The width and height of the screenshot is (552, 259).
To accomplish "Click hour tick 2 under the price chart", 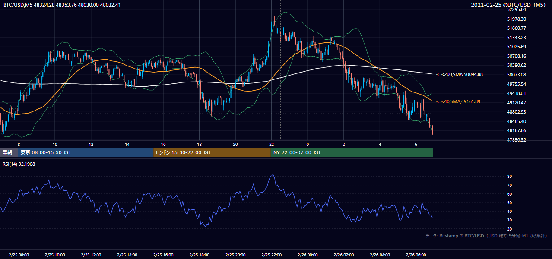I will pos(343,144).
